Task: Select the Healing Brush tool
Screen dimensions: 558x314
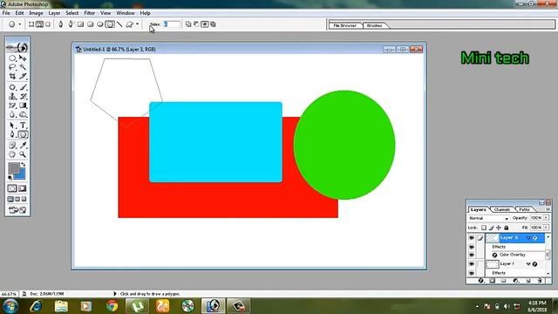Action: point(12,87)
